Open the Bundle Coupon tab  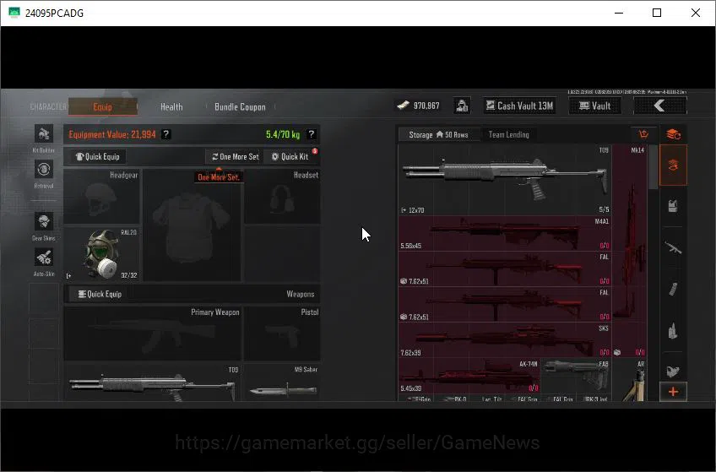(240, 107)
